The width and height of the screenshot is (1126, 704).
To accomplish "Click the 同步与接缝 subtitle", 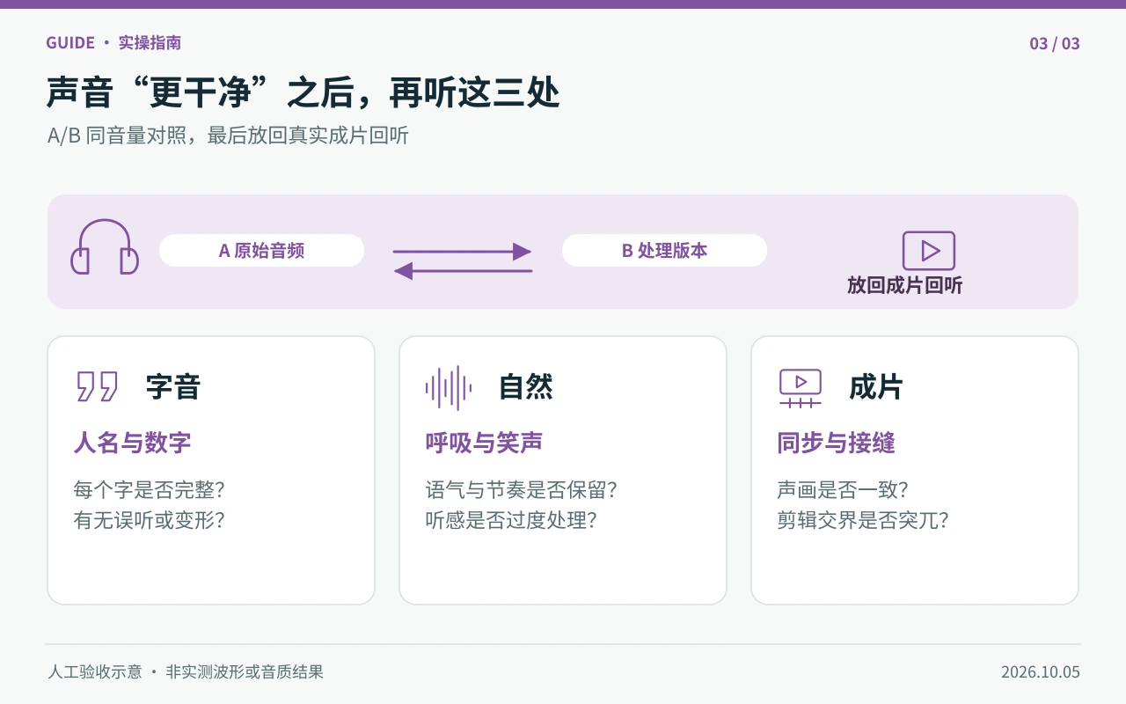I will (837, 443).
